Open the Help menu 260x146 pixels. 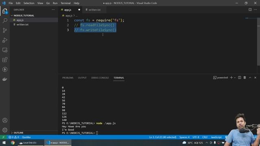pos(76,3)
